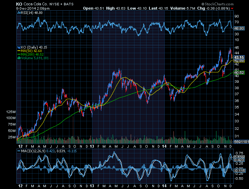Click the 'MA(200) 40.52' legend entry

tap(32, 55)
